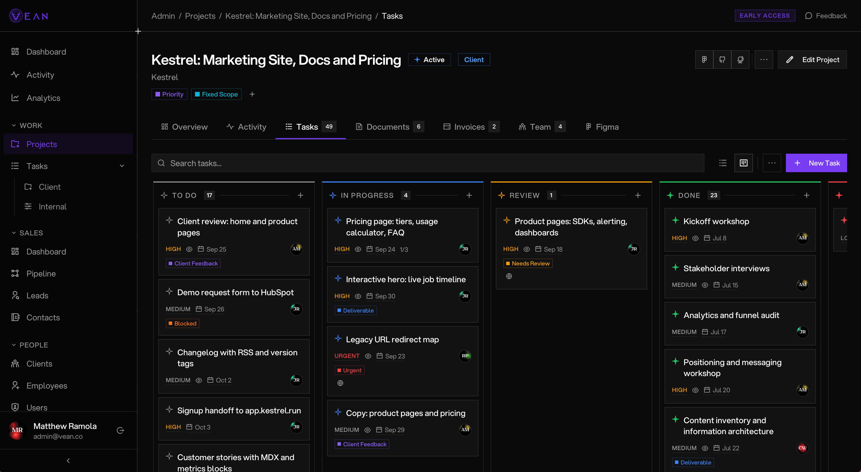Toggle eye icon on Legacy URL redirect map
The image size is (861, 472).
tap(368, 356)
